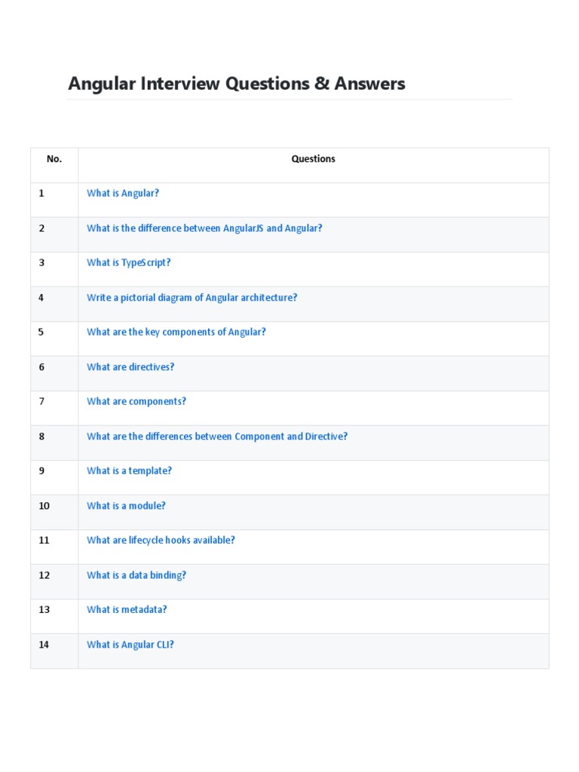
Task: Follow the Component and Directive differences link
Action: (217, 436)
